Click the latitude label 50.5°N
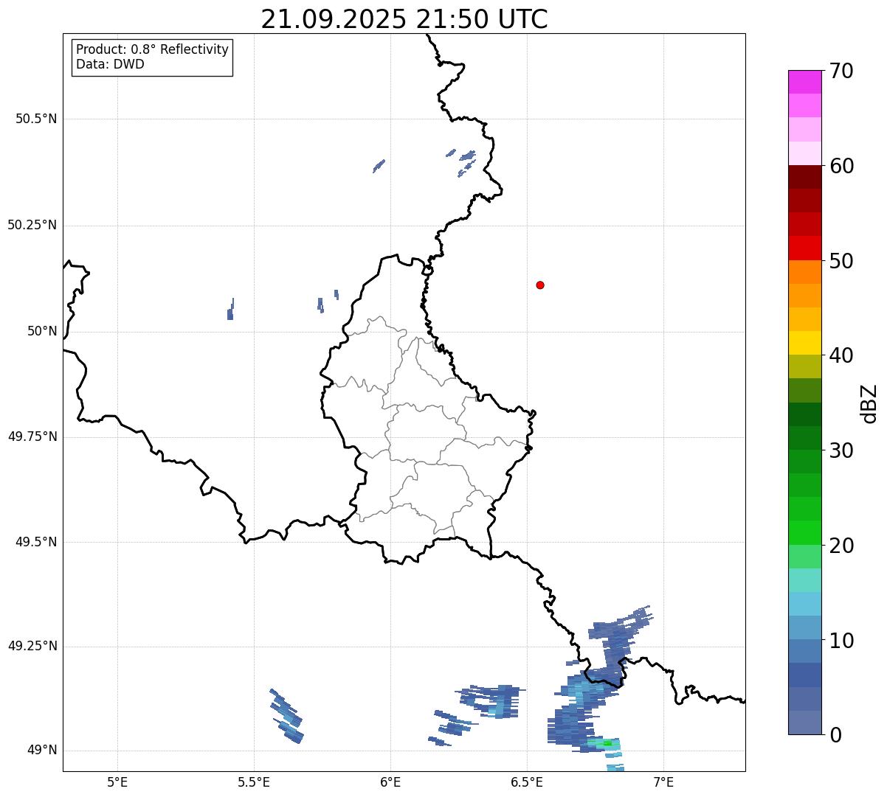Image resolution: width=887 pixels, height=797 pixels. coord(35,119)
